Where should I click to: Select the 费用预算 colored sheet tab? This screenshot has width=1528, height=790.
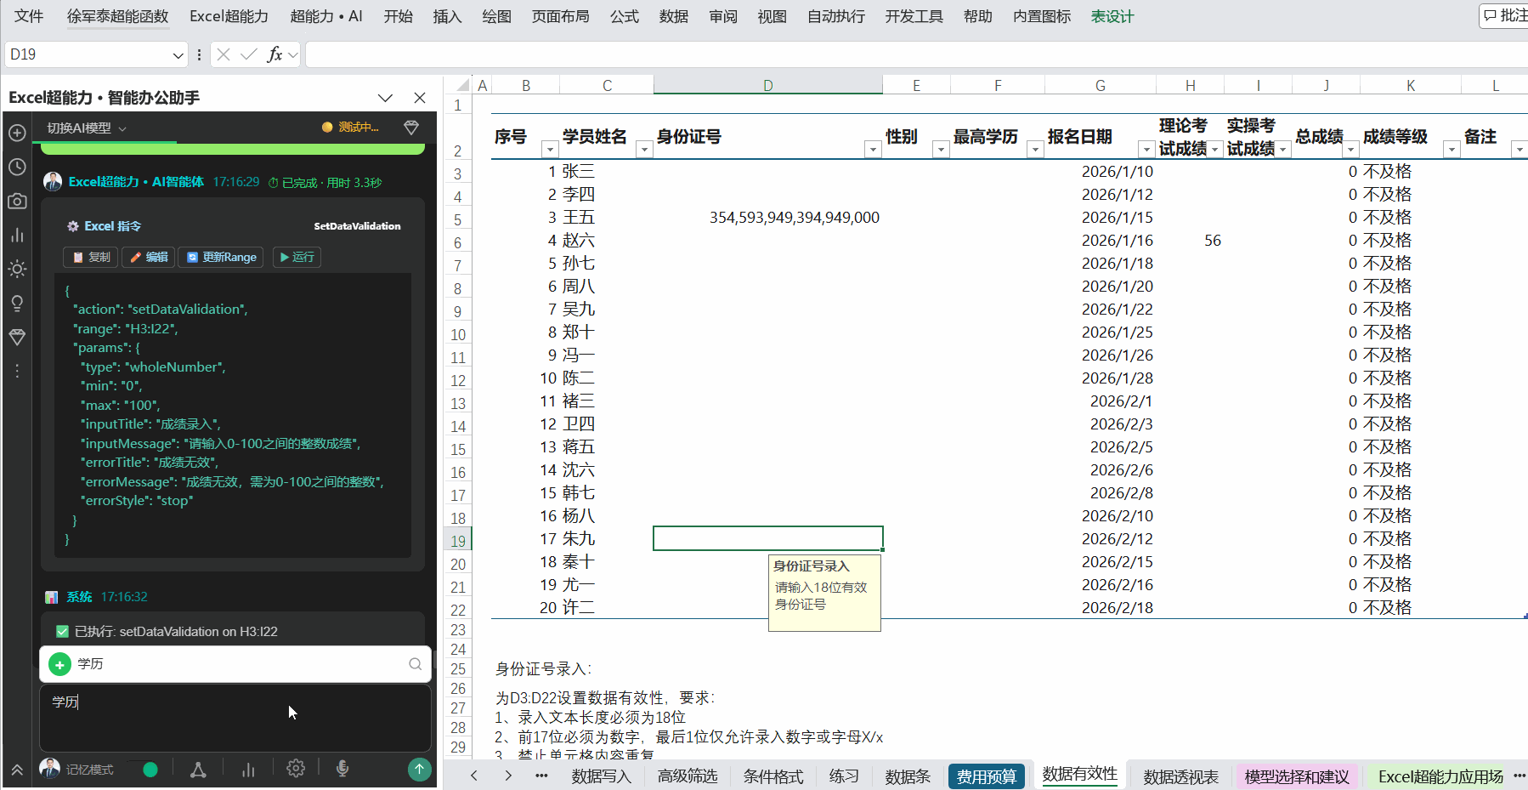point(987,776)
